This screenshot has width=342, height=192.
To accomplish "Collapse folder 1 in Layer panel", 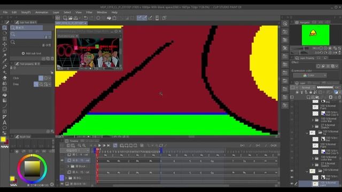I will click(x=307, y=172).
